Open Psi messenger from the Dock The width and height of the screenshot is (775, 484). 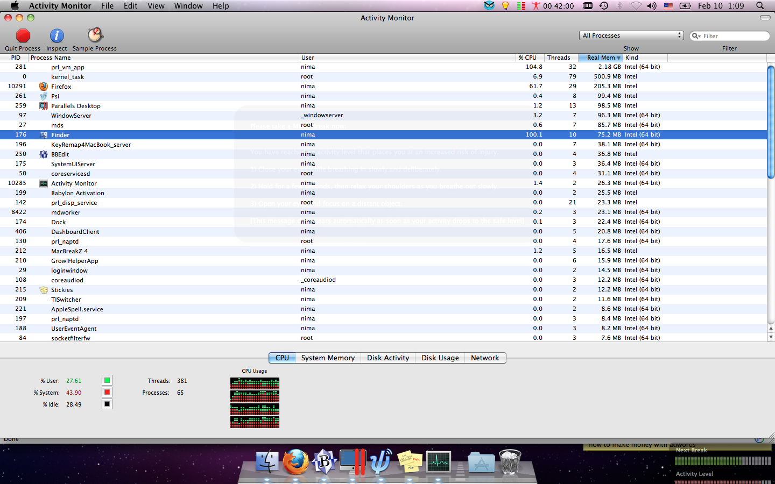tap(381, 461)
